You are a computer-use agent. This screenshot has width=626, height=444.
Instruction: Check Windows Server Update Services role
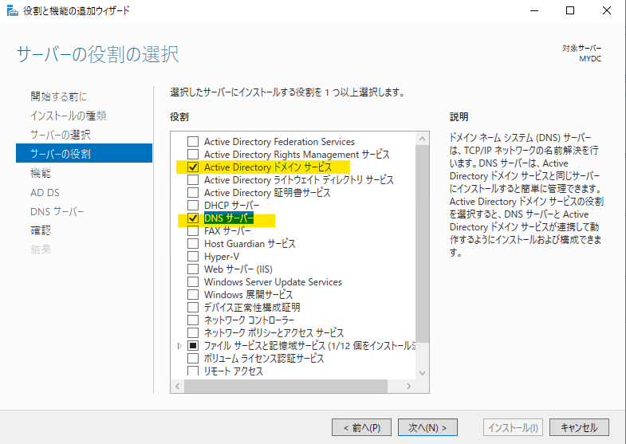(x=192, y=282)
